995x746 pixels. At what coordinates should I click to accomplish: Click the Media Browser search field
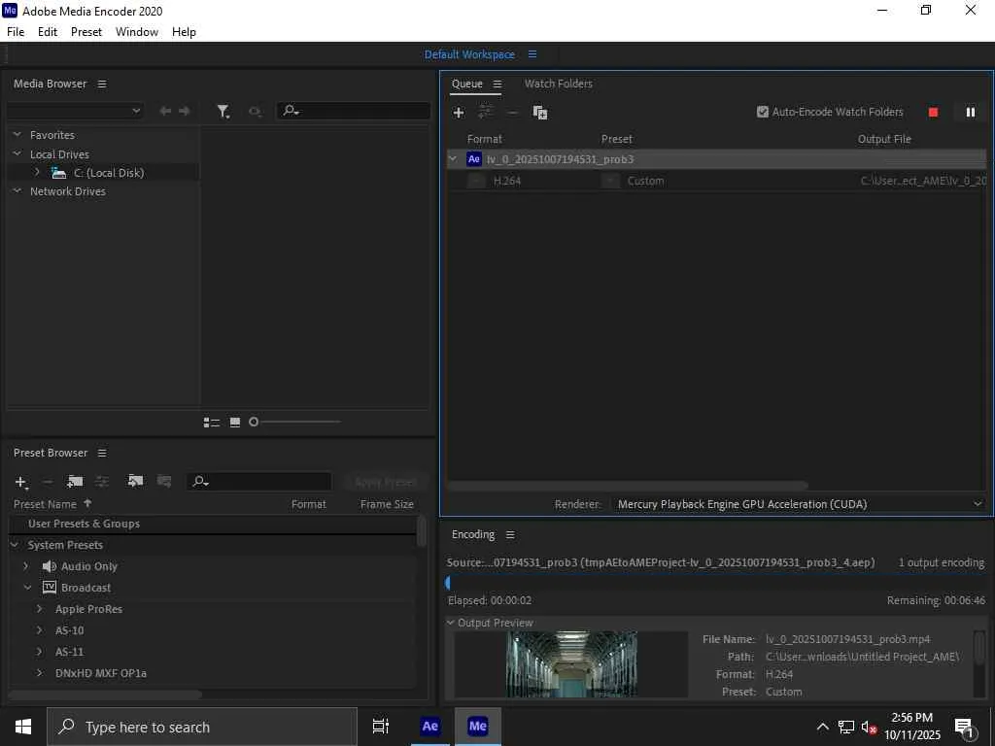(354, 111)
